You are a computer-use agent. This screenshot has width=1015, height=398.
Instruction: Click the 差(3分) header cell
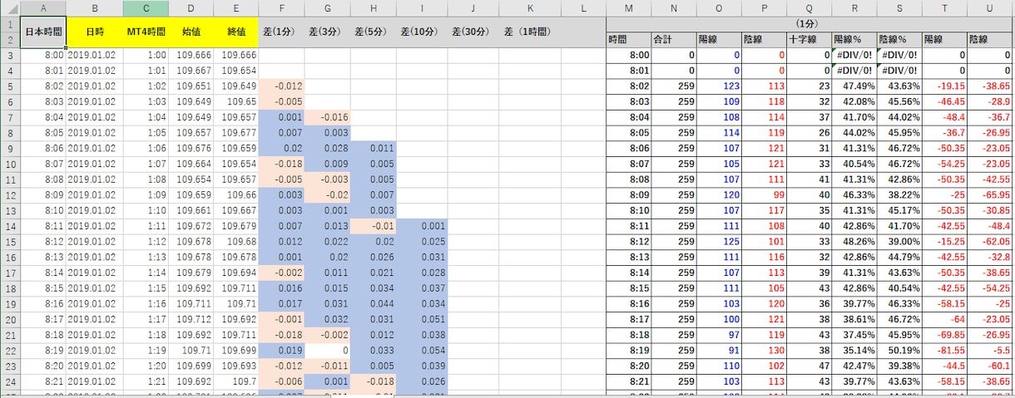pos(327,32)
